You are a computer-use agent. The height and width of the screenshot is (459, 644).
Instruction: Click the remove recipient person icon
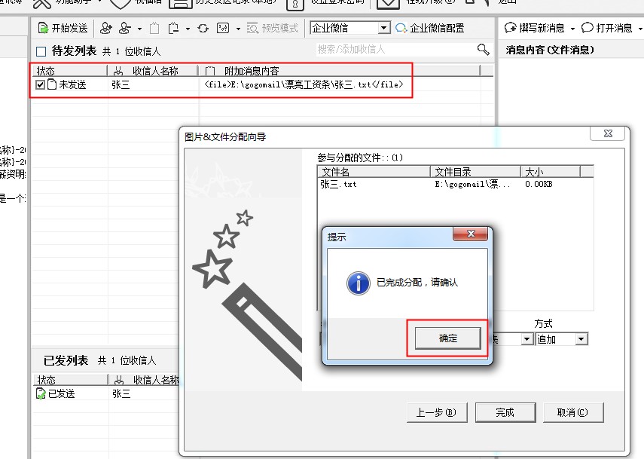(124, 28)
